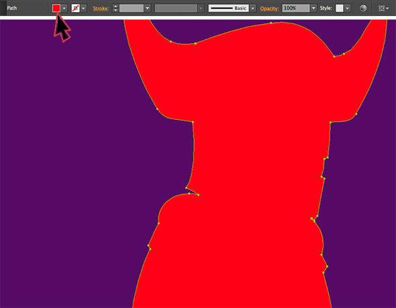The image size is (396, 308).
Task: Click the align to selection icon
Action: pos(382,8)
